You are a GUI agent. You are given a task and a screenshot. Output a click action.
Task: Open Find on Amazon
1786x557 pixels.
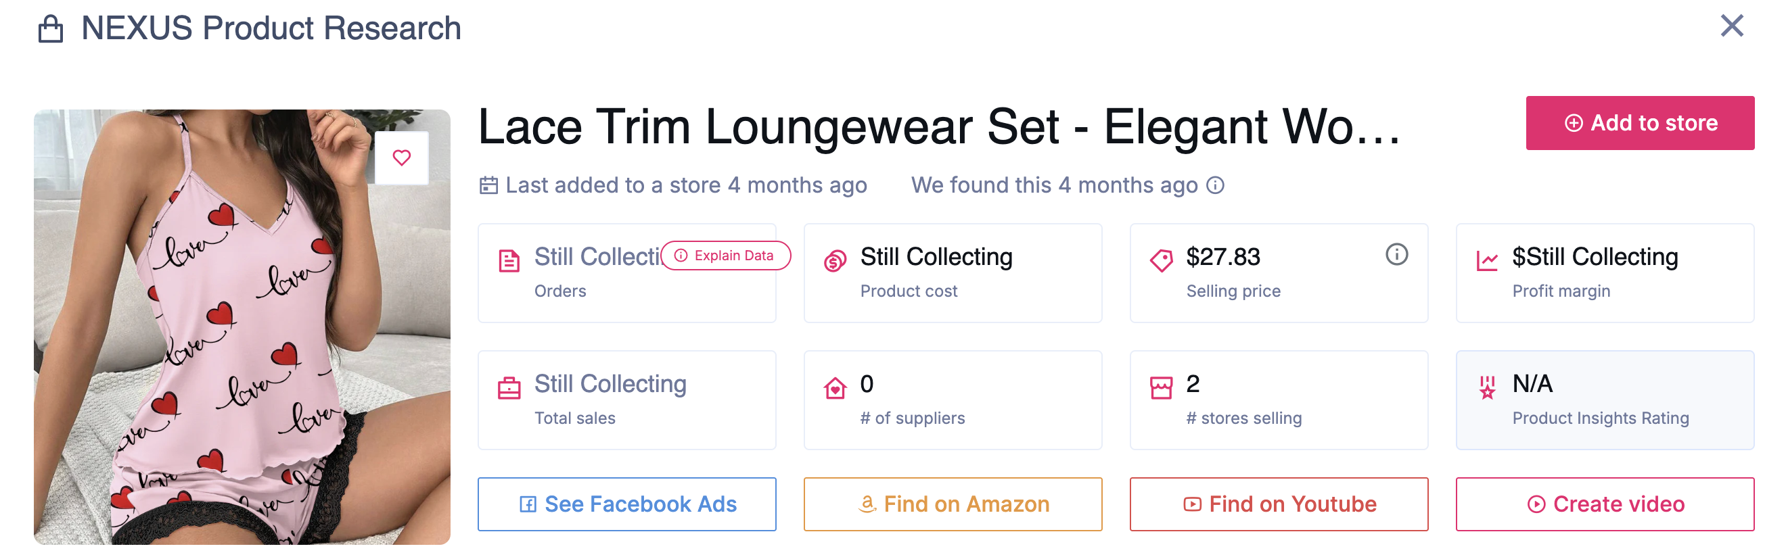[x=953, y=504]
